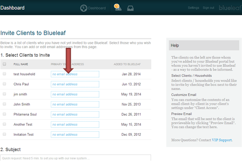Click the name 'Another Test'
The width and height of the screenshot is (242, 161).
tap(23, 124)
